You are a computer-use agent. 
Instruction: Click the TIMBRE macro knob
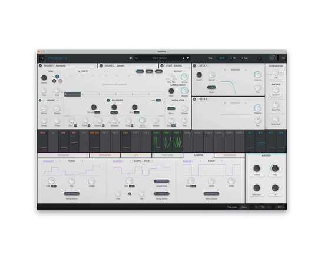click(257, 168)
